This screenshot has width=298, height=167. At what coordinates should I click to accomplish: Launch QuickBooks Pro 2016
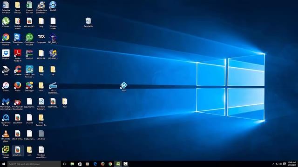point(29,39)
